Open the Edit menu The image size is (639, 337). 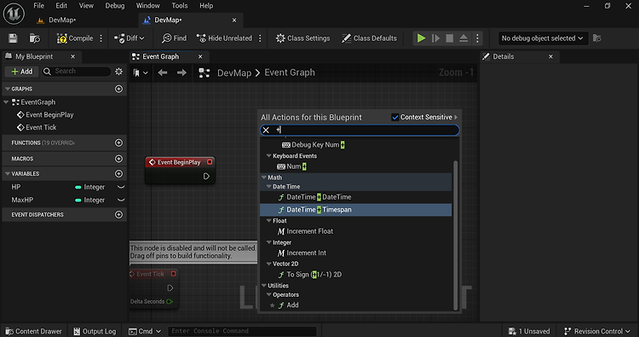pyautogui.click(x=61, y=6)
